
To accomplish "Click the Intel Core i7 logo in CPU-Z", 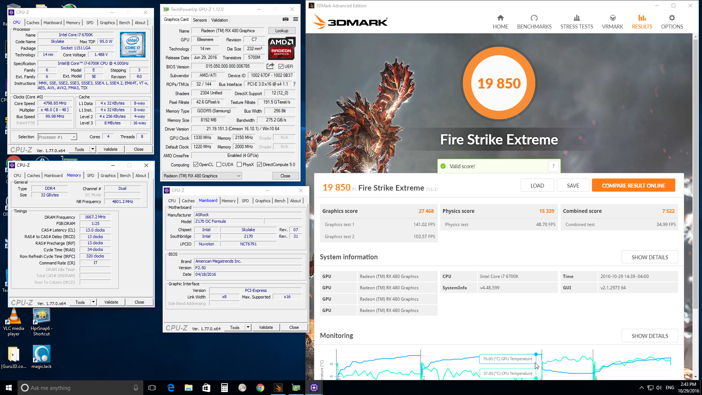I will 133,45.
